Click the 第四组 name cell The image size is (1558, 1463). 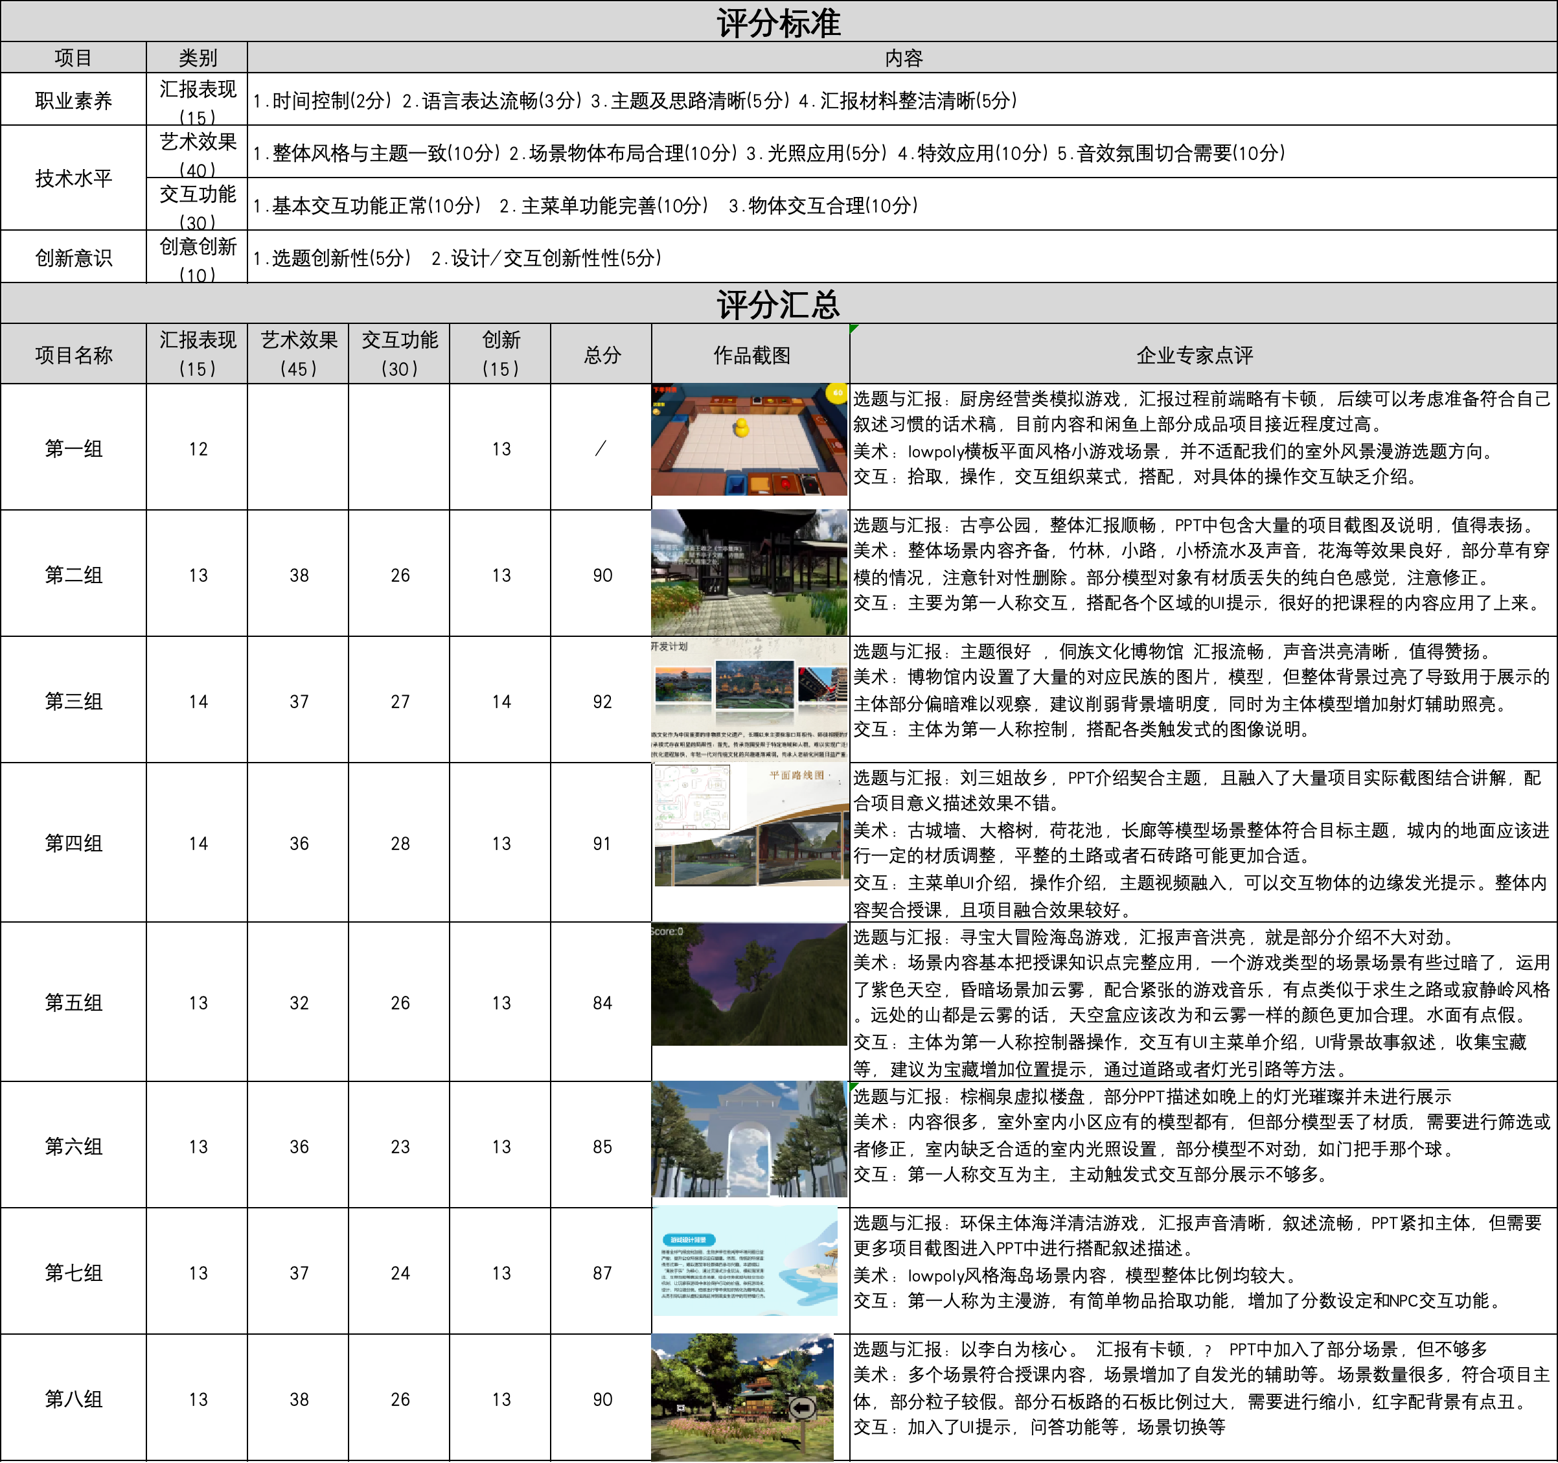pyautogui.click(x=74, y=842)
